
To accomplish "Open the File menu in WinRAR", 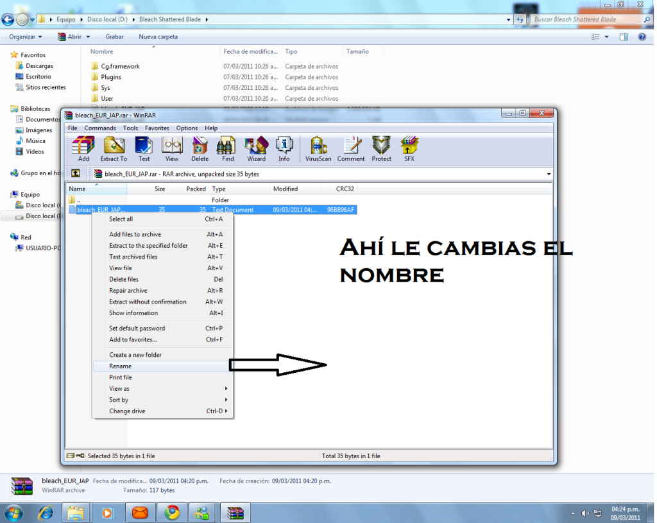I will coord(73,128).
